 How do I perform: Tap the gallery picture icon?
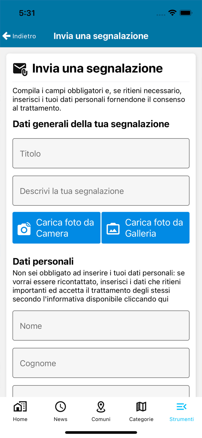(113, 228)
